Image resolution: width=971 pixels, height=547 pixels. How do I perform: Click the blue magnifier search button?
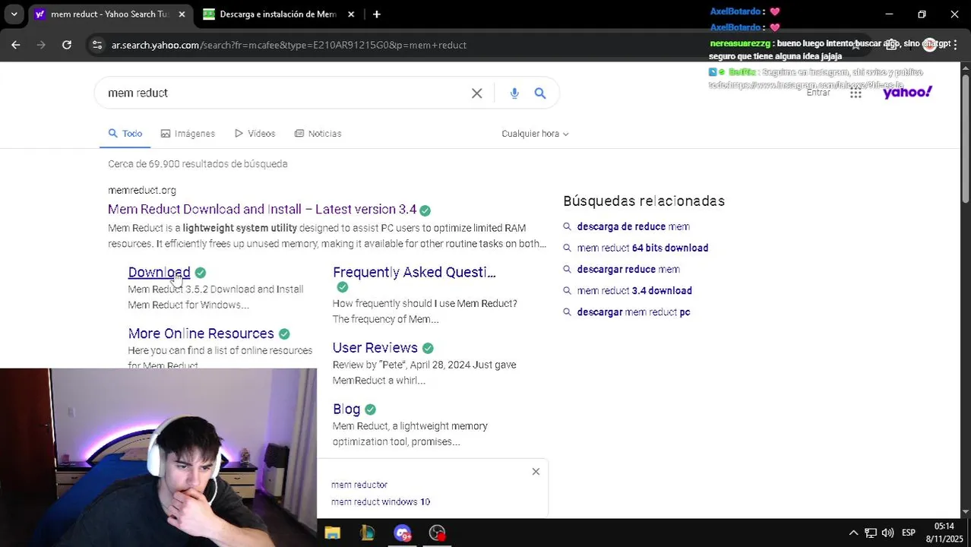[540, 93]
